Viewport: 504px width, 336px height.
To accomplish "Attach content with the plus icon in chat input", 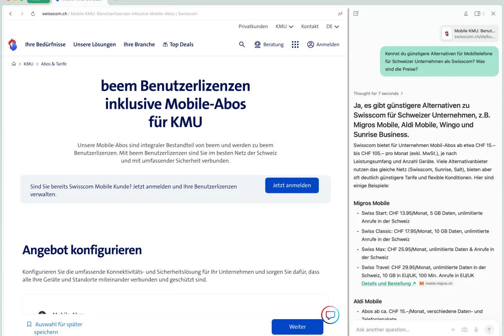I will [453, 329].
